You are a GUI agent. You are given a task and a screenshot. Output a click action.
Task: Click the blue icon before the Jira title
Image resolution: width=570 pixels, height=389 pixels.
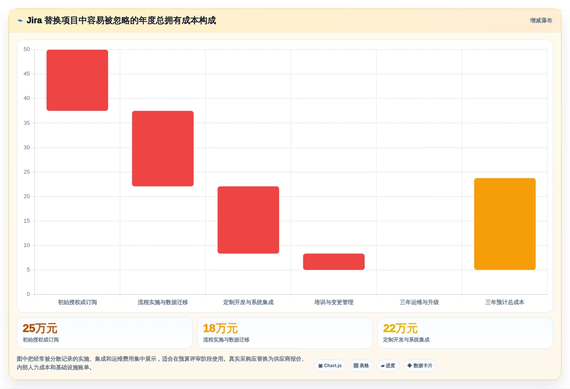tap(20, 21)
